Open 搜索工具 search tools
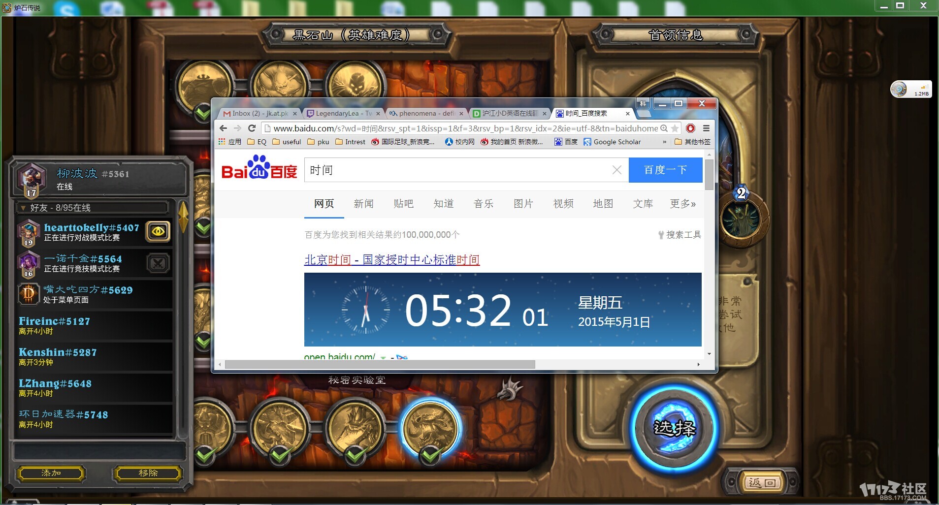The height and width of the screenshot is (505, 939). tap(680, 235)
